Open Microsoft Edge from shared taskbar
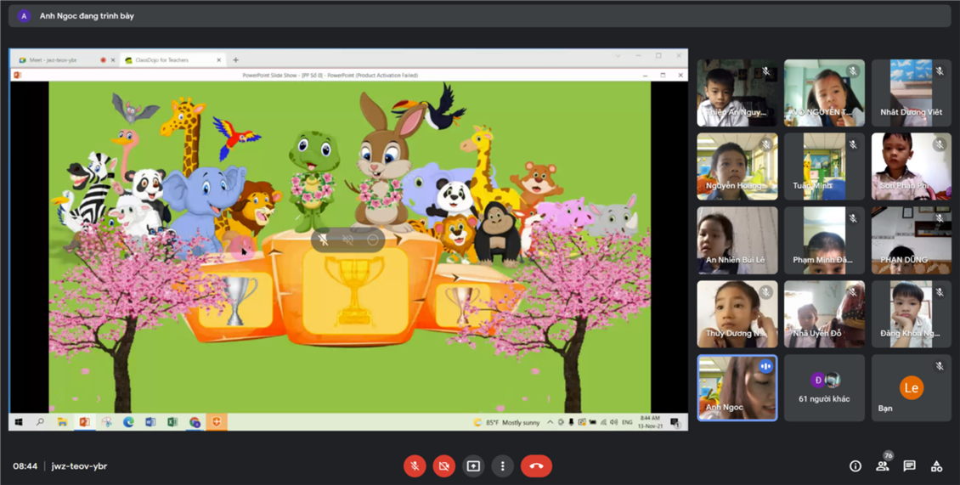The width and height of the screenshot is (960, 485). pyautogui.click(x=128, y=422)
